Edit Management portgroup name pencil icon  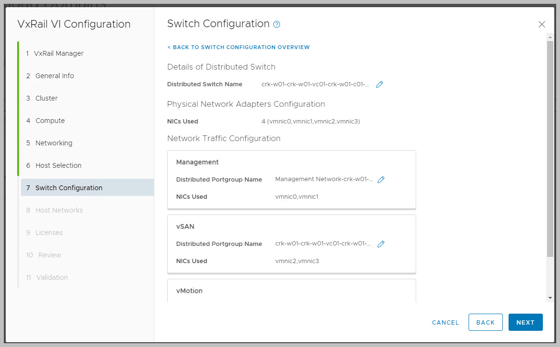point(381,180)
